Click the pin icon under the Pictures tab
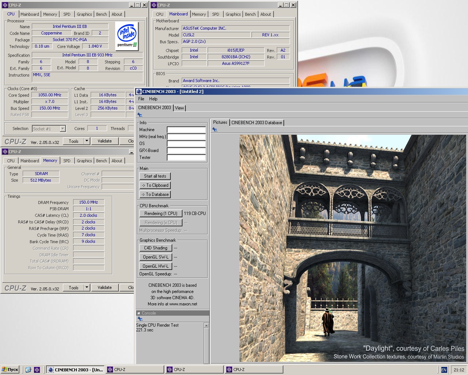This screenshot has height=375, width=468. pyautogui.click(x=215, y=130)
